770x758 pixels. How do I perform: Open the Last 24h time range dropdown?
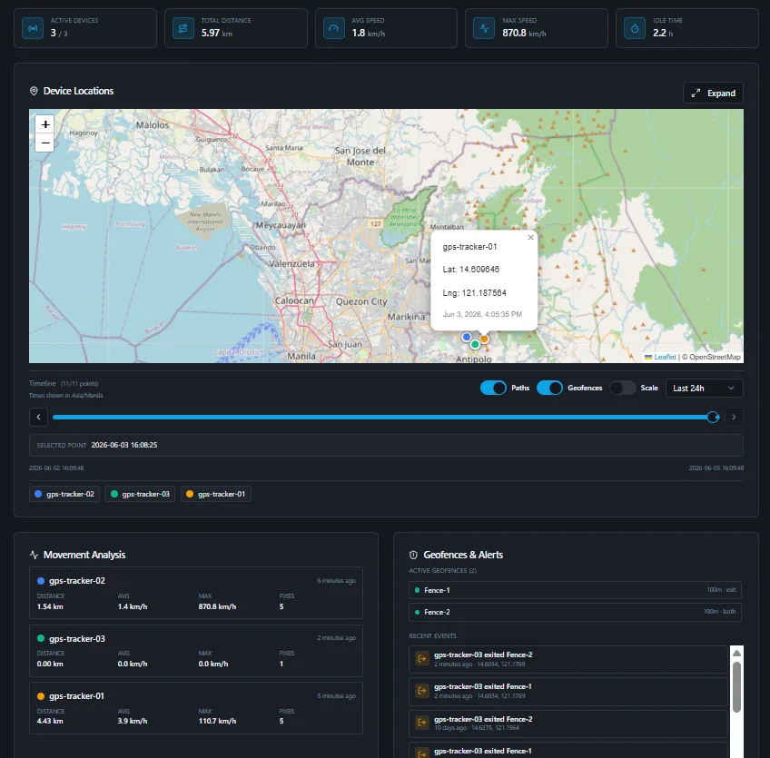(x=705, y=388)
